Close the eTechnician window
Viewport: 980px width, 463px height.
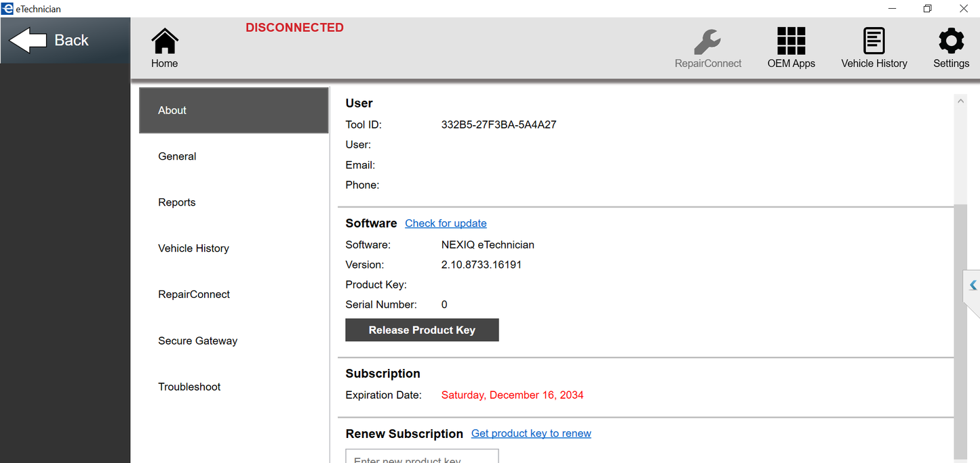963,9
